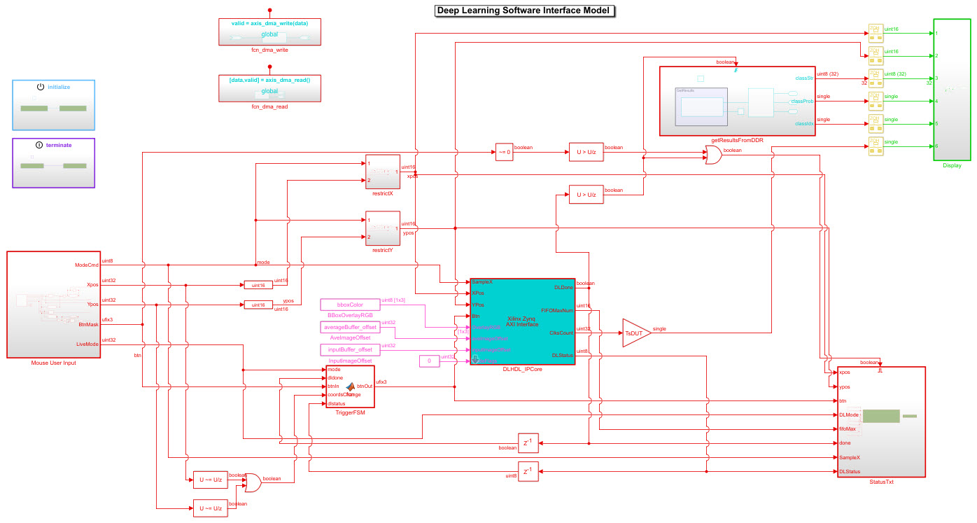Select the uint16 conversion block on the Ypos line
Image resolution: width=977 pixels, height=523 pixels.
pos(258,305)
